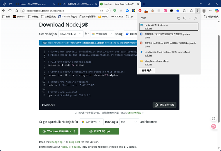221x151 pixels.
Task: Open file for v2rayN-windows-64.zip download
Action: tap(148, 65)
